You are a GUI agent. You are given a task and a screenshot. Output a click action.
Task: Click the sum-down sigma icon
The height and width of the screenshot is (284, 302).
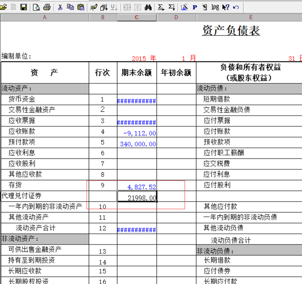[x=171, y=7]
